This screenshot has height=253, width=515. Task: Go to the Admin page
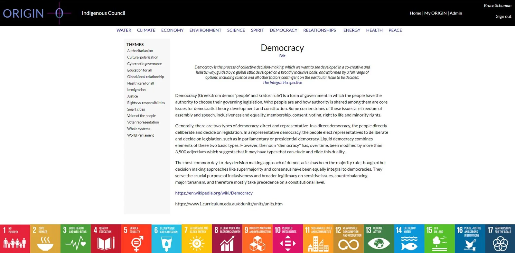click(x=456, y=13)
